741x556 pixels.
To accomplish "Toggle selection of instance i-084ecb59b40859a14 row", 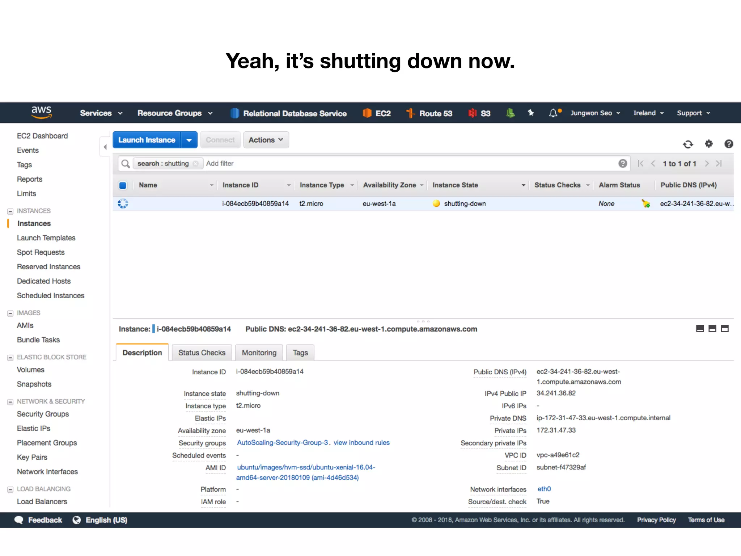I will coord(123,203).
